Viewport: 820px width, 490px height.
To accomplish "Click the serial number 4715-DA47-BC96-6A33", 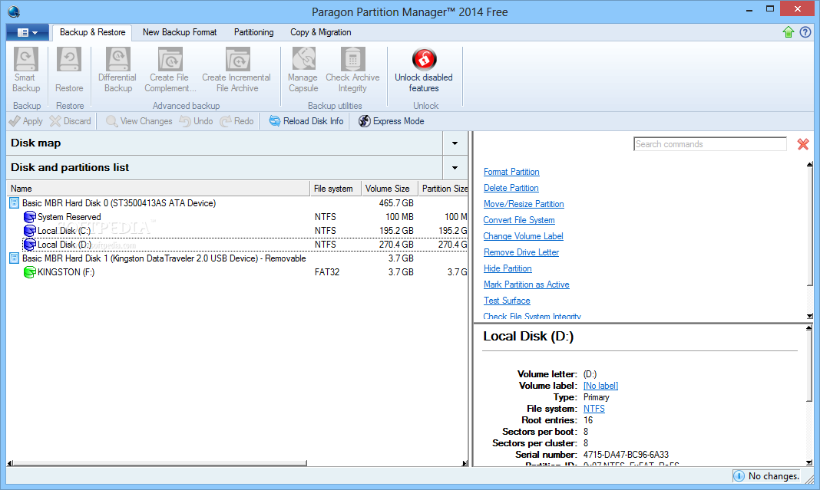I will coord(626,455).
